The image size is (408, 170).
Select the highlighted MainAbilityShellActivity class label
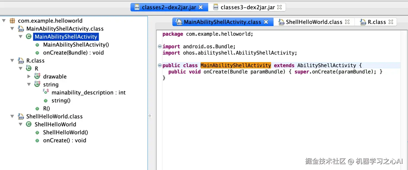66,37
